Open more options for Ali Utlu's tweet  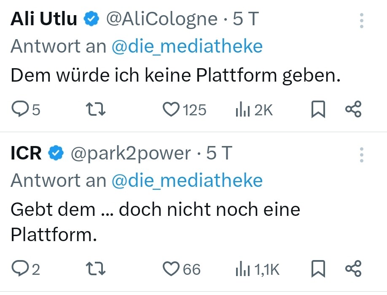(x=361, y=21)
